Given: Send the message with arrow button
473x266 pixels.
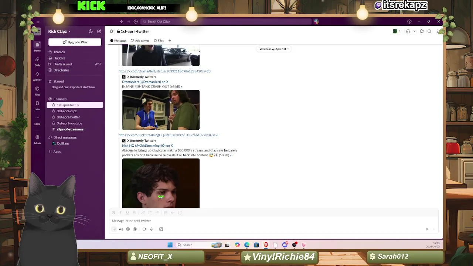Looking at the screenshot, I should click(x=427, y=229).
